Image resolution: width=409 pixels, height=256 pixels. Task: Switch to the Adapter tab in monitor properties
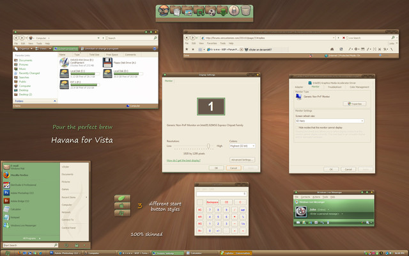coord(299,87)
